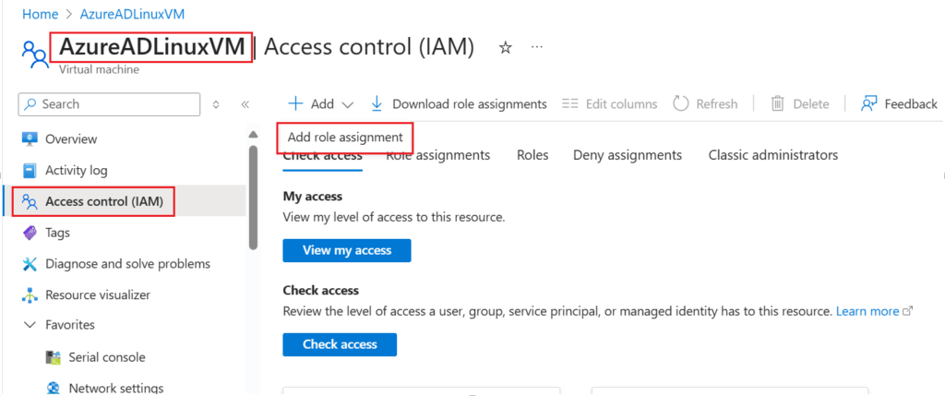Follow the Learn more link
The height and width of the screenshot is (396, 945).
[x=867, y=312]
